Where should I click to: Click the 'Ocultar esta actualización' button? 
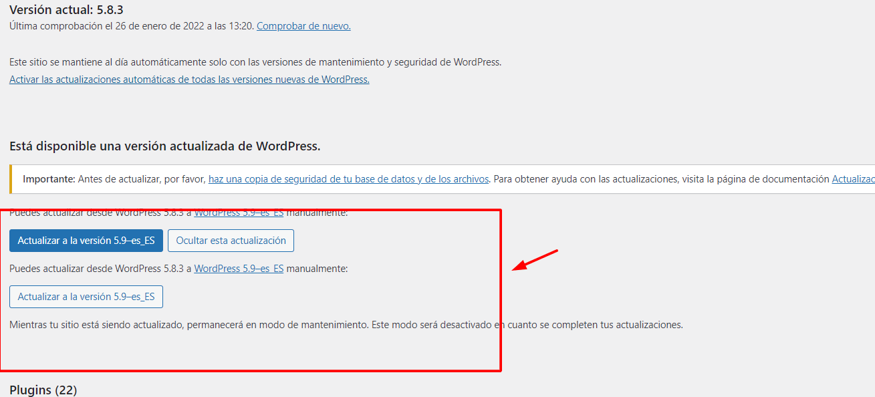tap(231, 241)
